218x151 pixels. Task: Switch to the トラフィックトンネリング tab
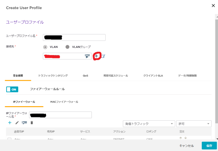(x=53, y=76)
